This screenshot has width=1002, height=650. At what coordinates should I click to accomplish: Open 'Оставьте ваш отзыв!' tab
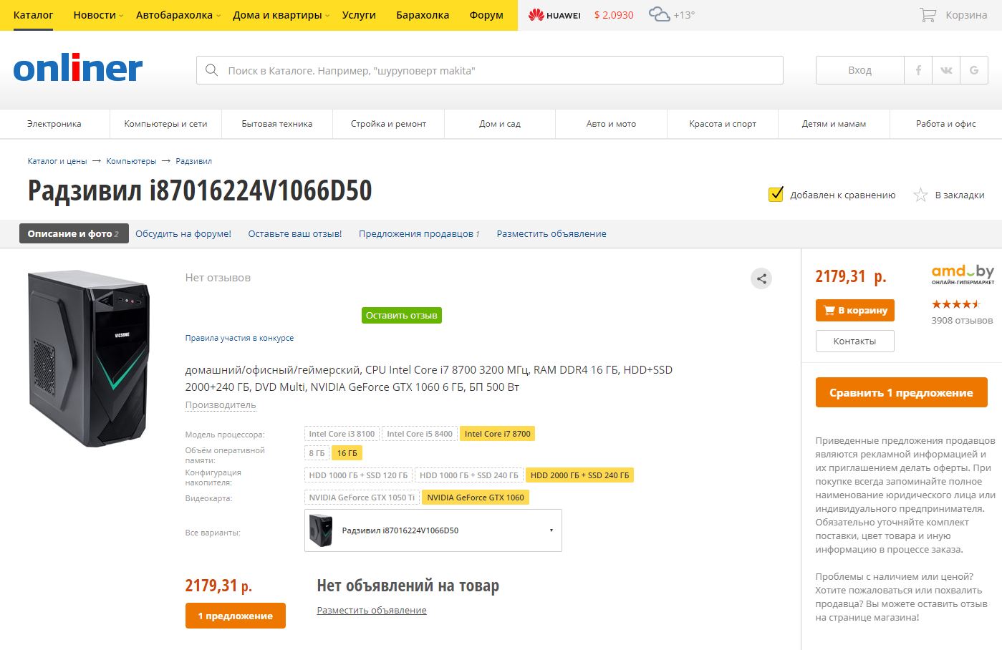295,233
